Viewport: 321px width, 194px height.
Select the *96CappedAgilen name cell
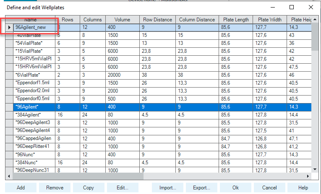[34, 139]
